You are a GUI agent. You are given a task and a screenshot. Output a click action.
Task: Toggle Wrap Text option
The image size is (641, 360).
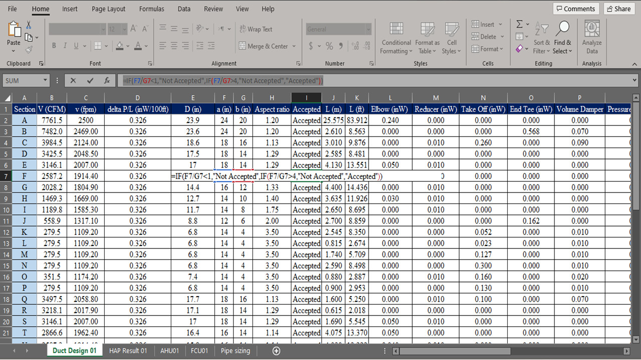(x=255, y=29)
